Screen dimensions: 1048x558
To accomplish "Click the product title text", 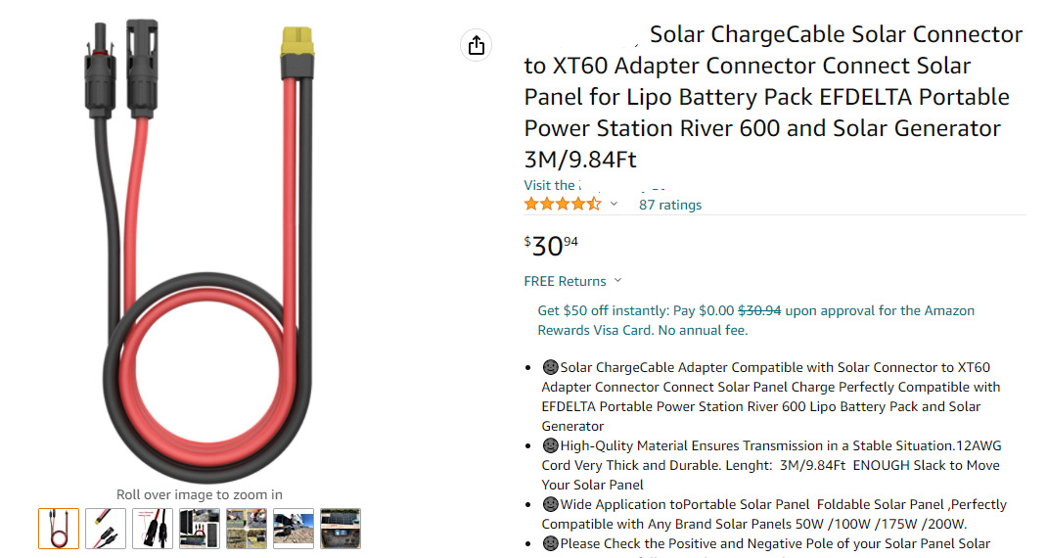I will click(x=773, y=97).
